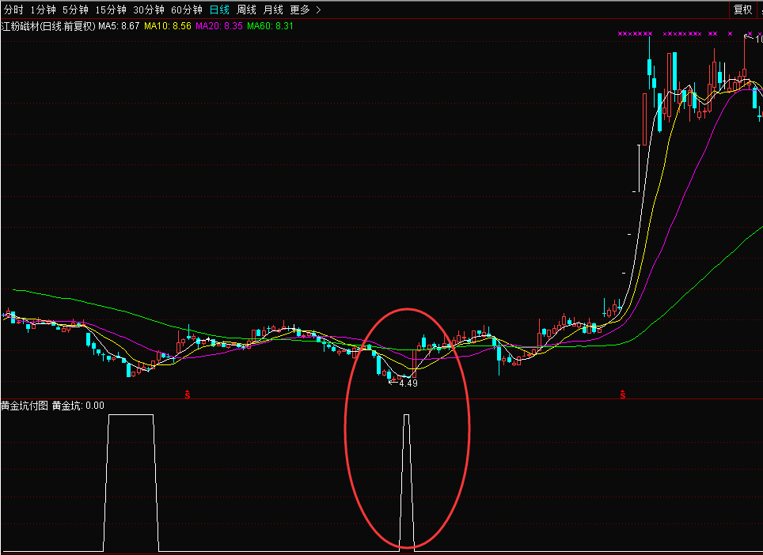Switch to the 月线 monthly chart tab

click(273, 9)
